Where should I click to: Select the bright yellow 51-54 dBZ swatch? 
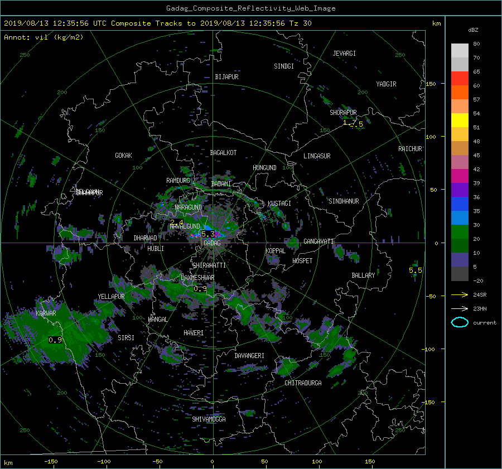460,120
